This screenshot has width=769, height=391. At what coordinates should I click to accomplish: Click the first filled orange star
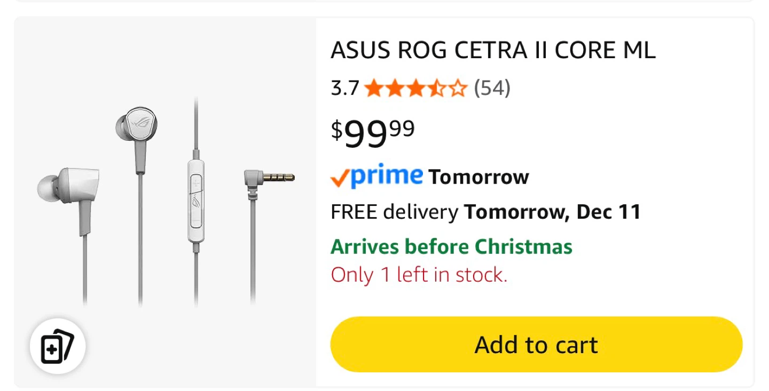(373, 88)
